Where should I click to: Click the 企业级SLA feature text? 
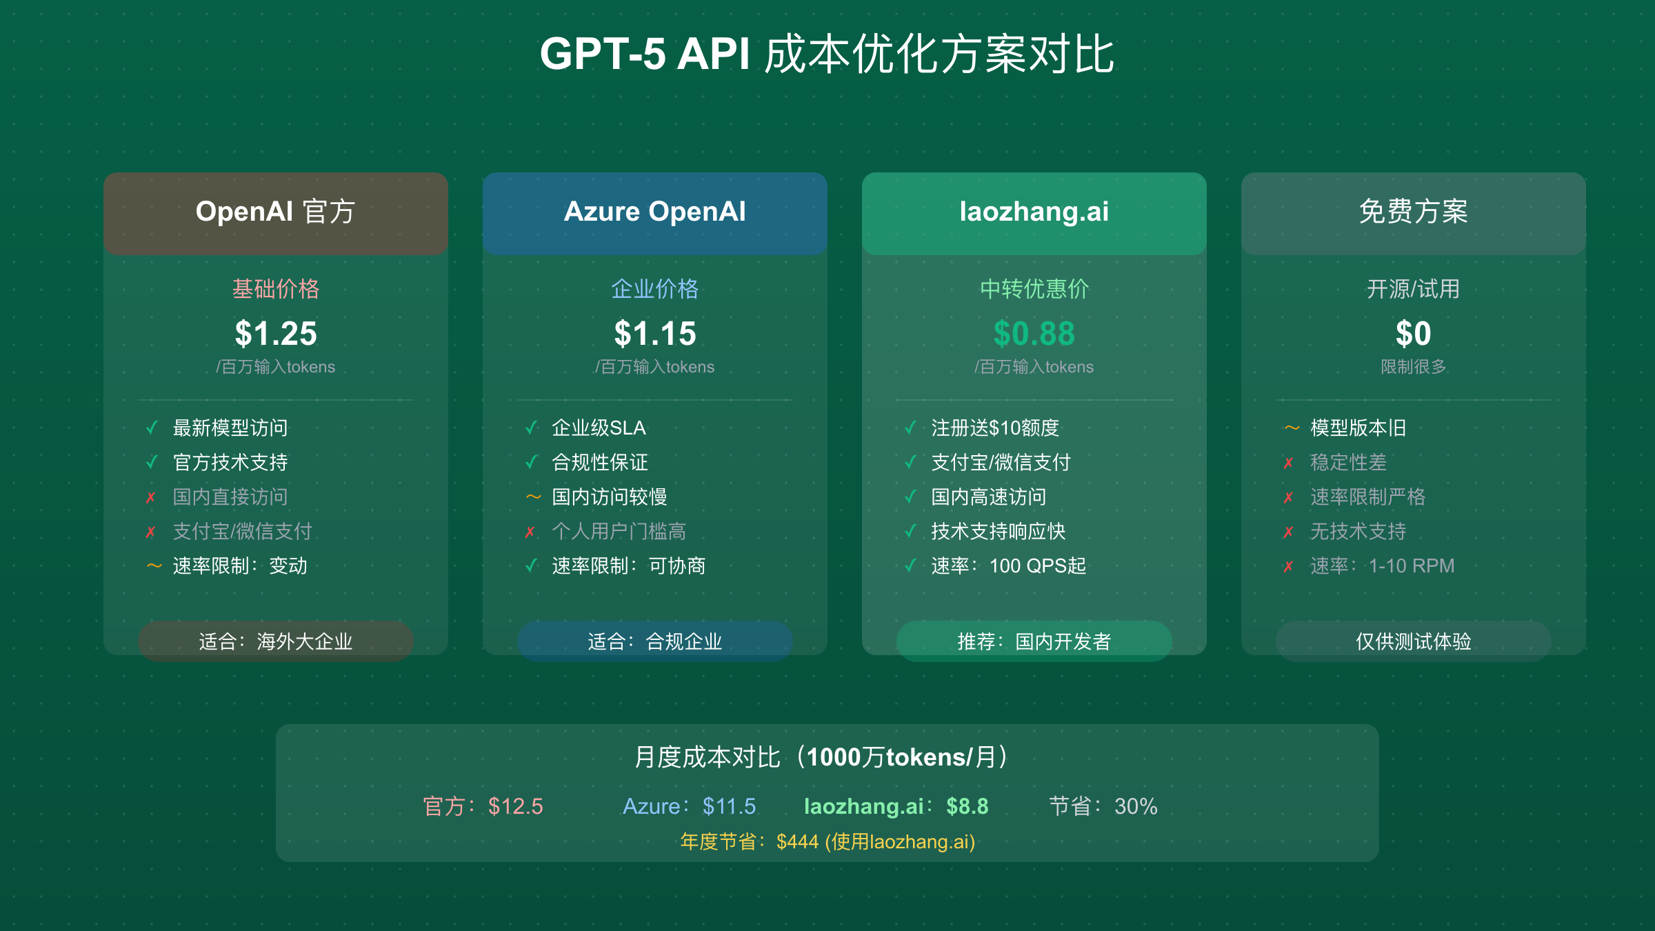pos(599,428)
